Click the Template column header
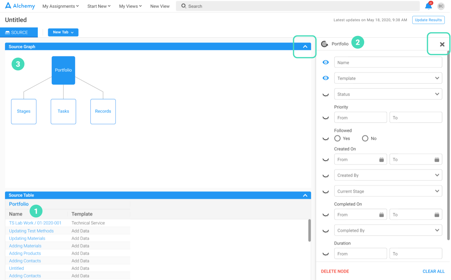 82,214
